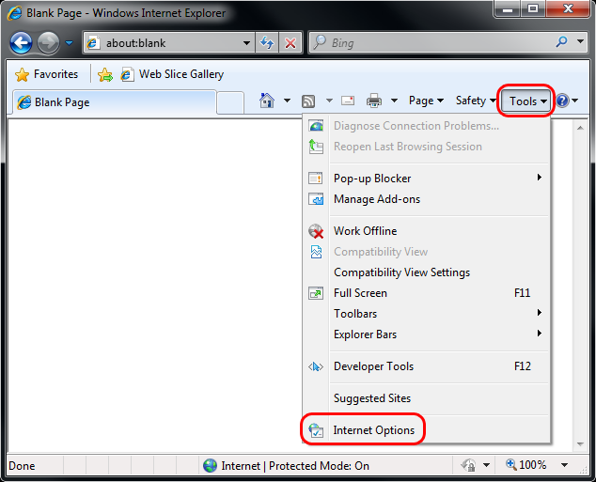This screenshot has height=482, width=596.
Task: Open the Safety dropdown menu
Action: coord(475,101)
